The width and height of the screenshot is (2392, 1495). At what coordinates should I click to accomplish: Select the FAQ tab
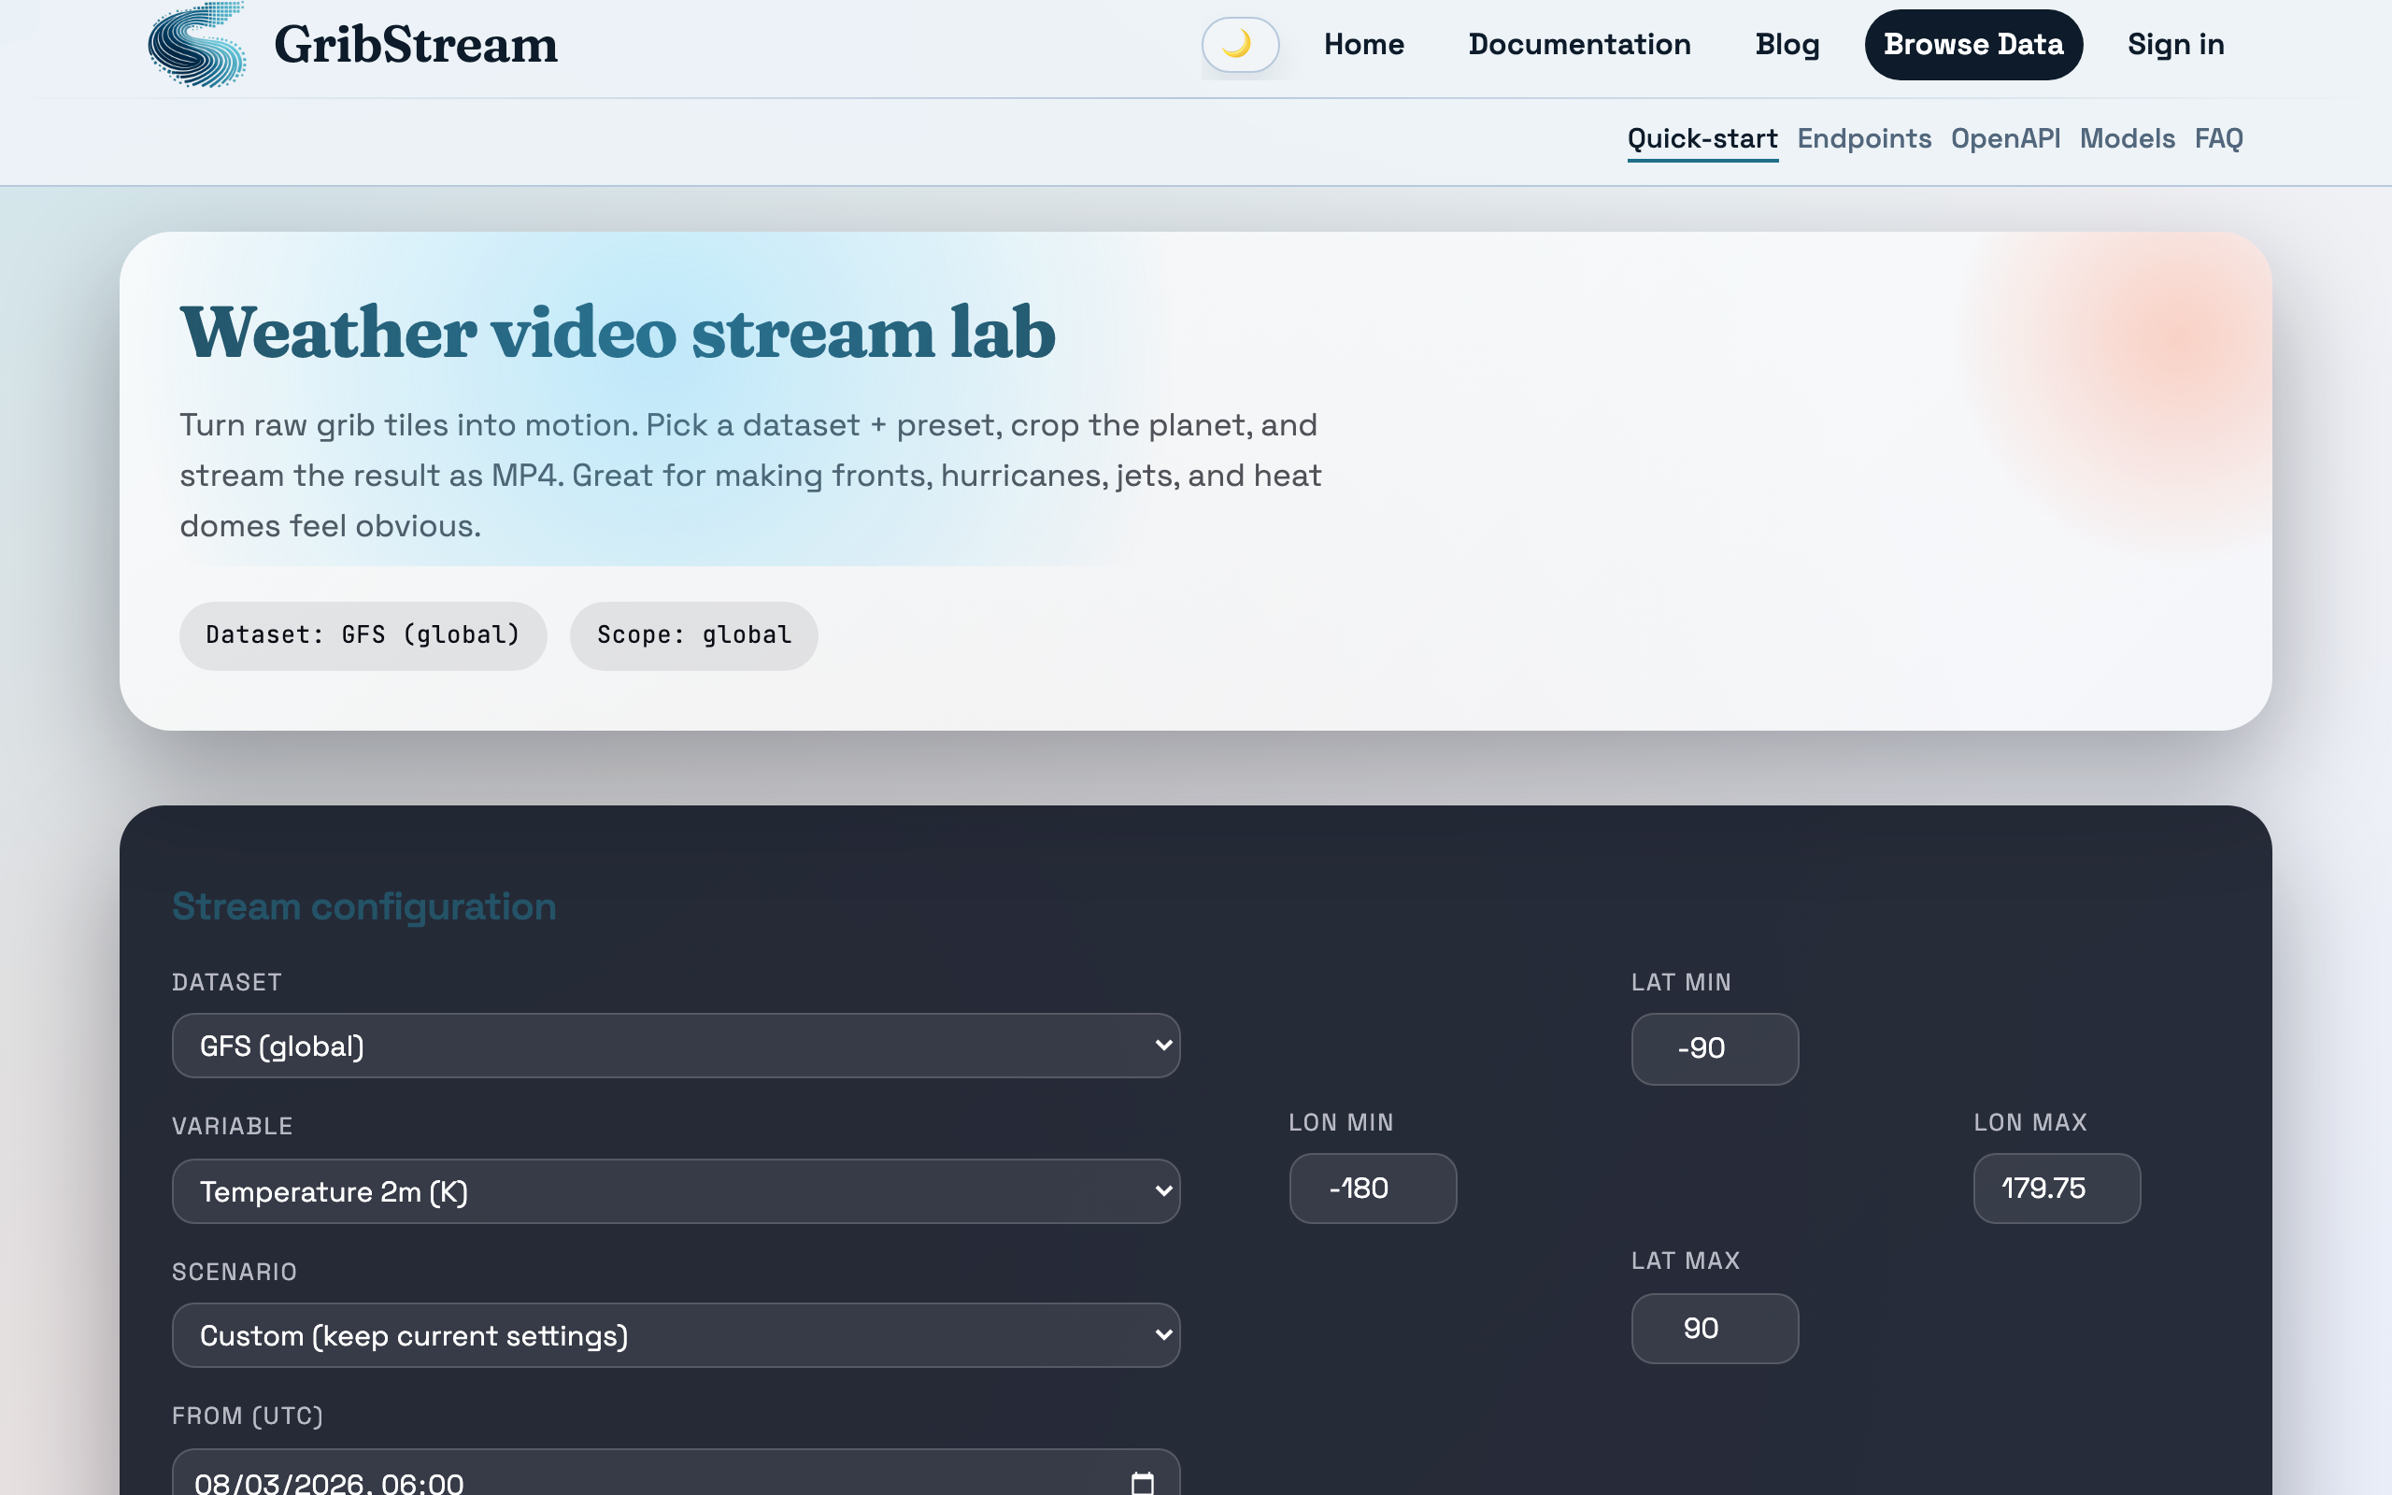(2218, 138)
